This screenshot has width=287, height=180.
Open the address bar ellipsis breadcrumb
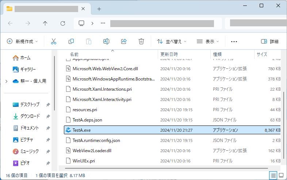click(103, 23)
